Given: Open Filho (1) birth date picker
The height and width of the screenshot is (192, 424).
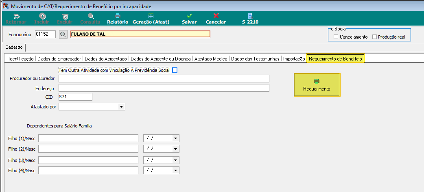Looking at the screenshot, I should 175,138.
